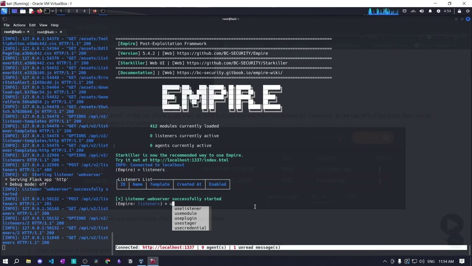472x266 pixels.
Task: Open terminal emulator from Kali panel
Action: 47,11
